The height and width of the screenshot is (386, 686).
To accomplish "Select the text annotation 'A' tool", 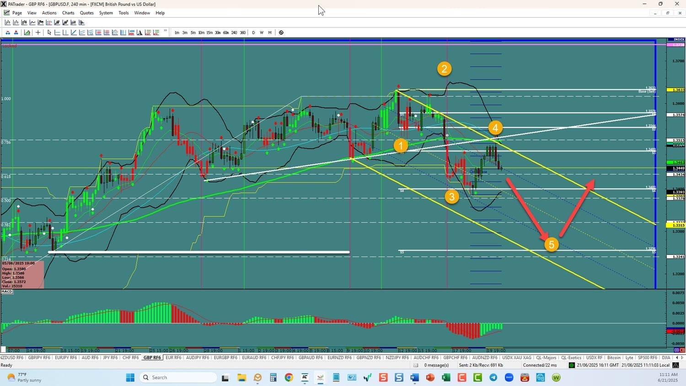I will 139,32.
